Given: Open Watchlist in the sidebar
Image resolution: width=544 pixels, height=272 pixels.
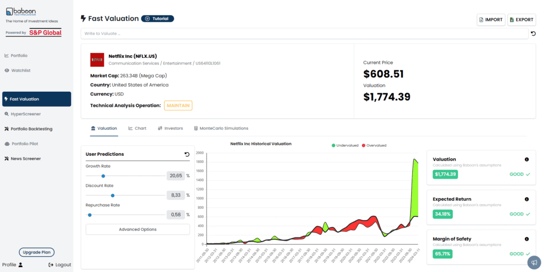Looking at the screenshot, I should [18, 70].
